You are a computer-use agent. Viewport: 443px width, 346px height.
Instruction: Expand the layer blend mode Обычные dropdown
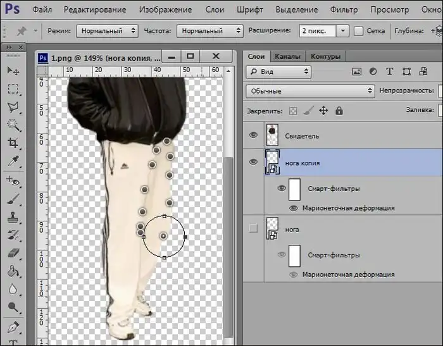310,91
